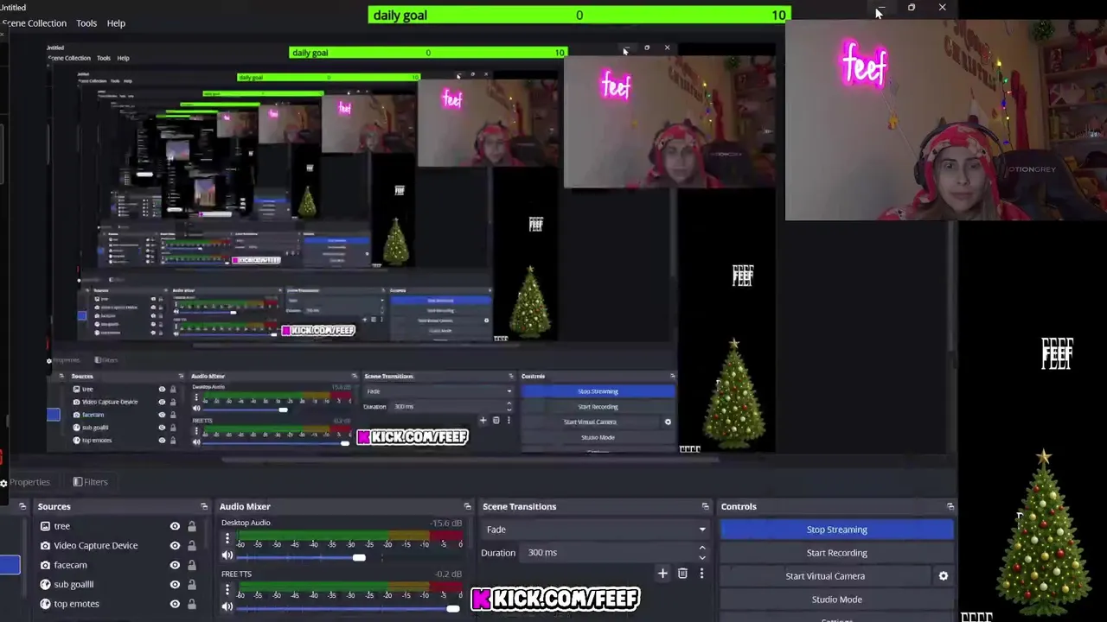
Task: Select the facecam source name
Action: pyautogui.click(x=70, y=565)
